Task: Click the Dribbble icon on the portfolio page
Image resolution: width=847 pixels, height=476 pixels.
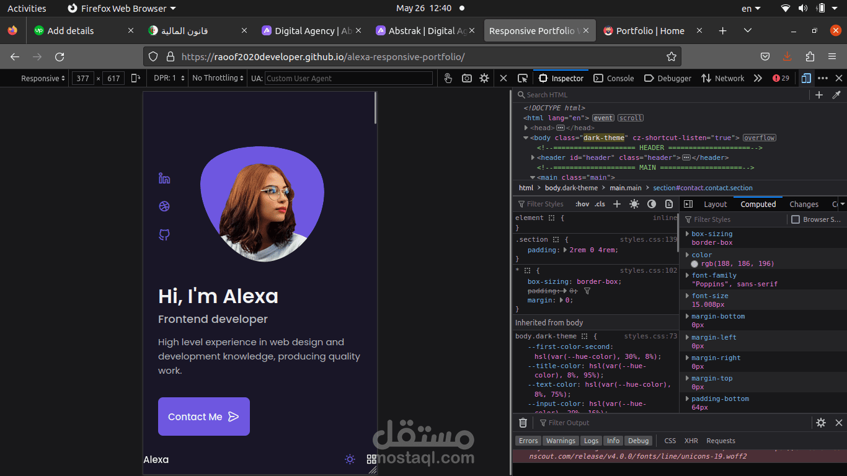Action: 164,206
